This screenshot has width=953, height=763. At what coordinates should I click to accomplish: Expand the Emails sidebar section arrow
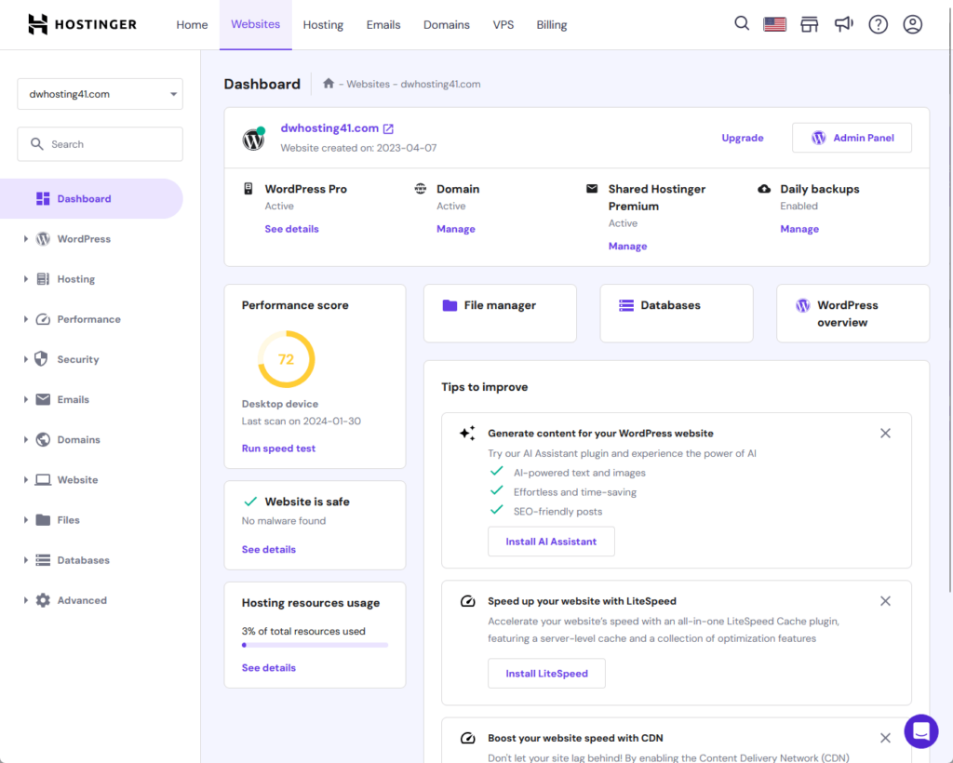(x=25, y=399)
